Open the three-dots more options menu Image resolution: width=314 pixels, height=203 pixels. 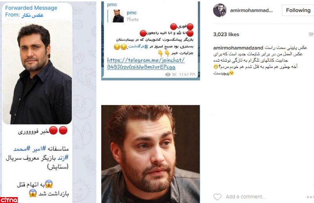coord(310,197)
